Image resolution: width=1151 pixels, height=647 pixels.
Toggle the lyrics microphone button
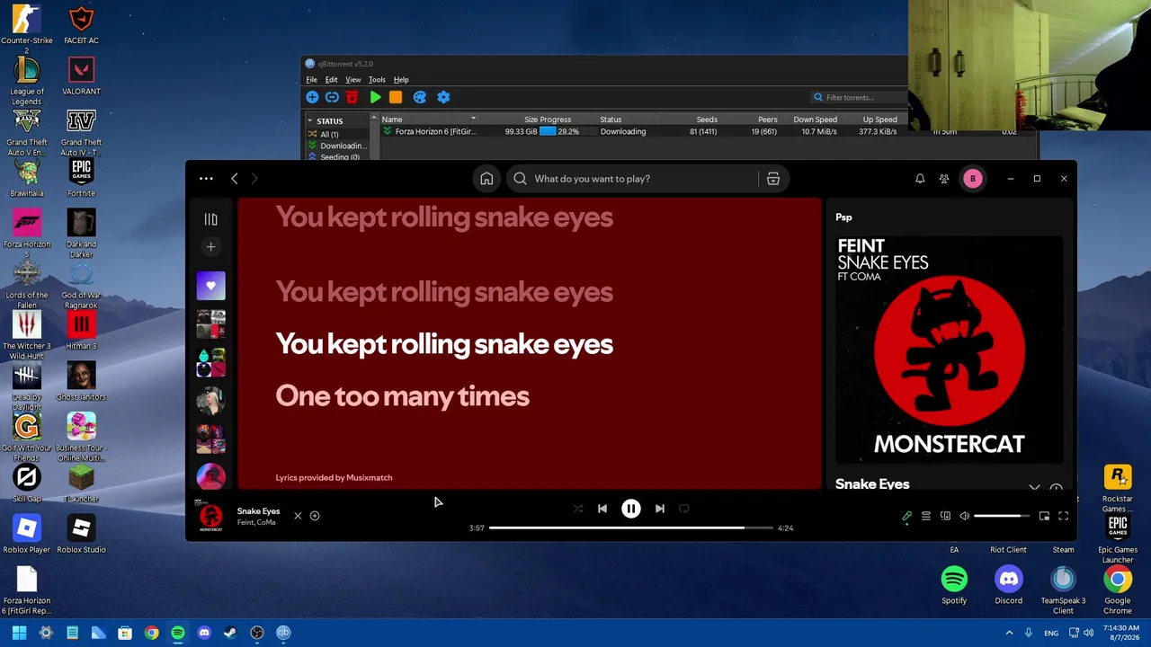coord(906,516)
